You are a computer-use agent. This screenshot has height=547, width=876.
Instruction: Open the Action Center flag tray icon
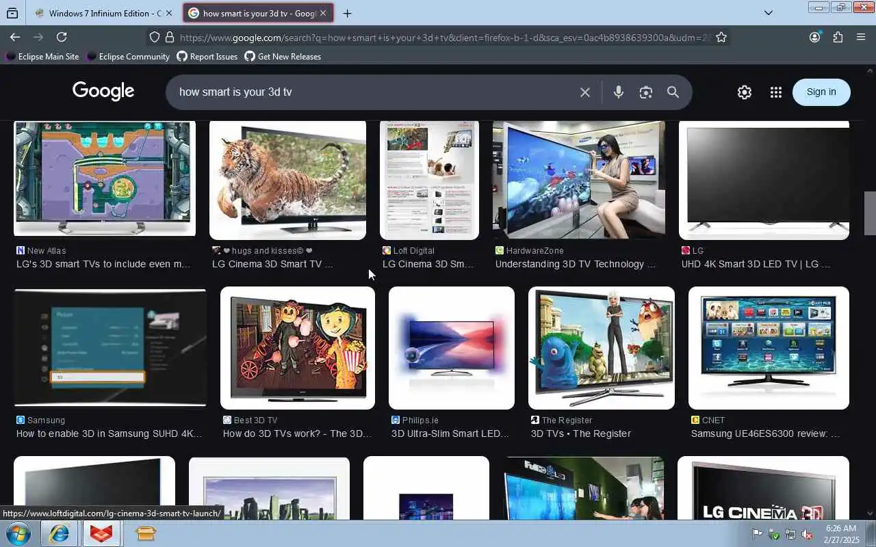pos(758,534)
